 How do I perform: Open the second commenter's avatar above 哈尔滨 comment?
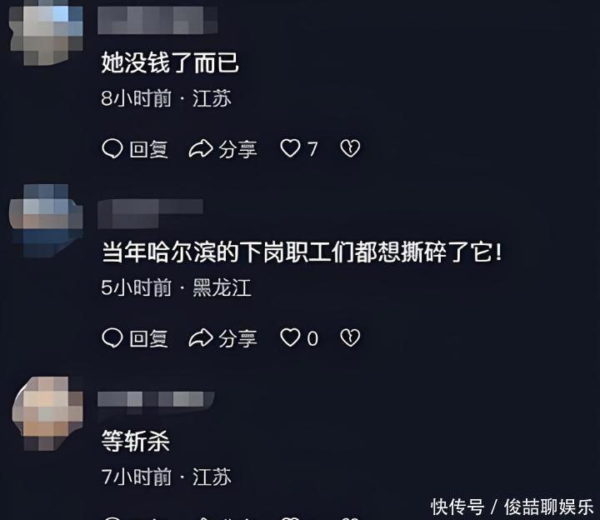tap(46, 220)
